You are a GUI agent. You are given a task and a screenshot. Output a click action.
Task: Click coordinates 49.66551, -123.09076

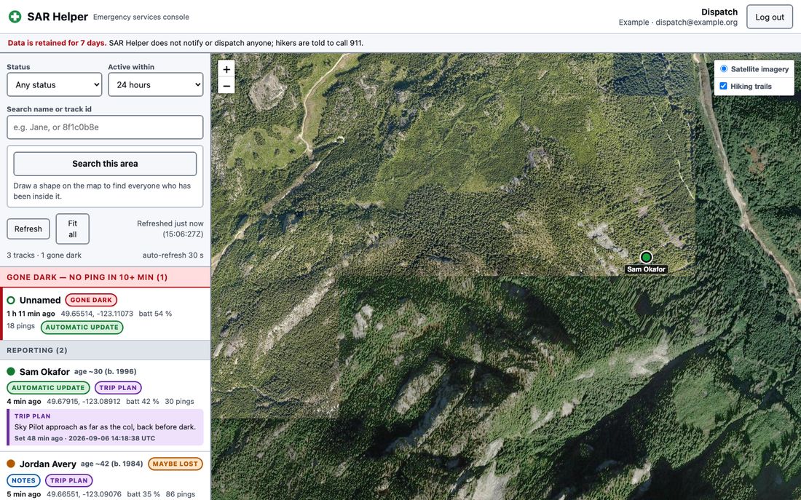[x=84, y=494]
